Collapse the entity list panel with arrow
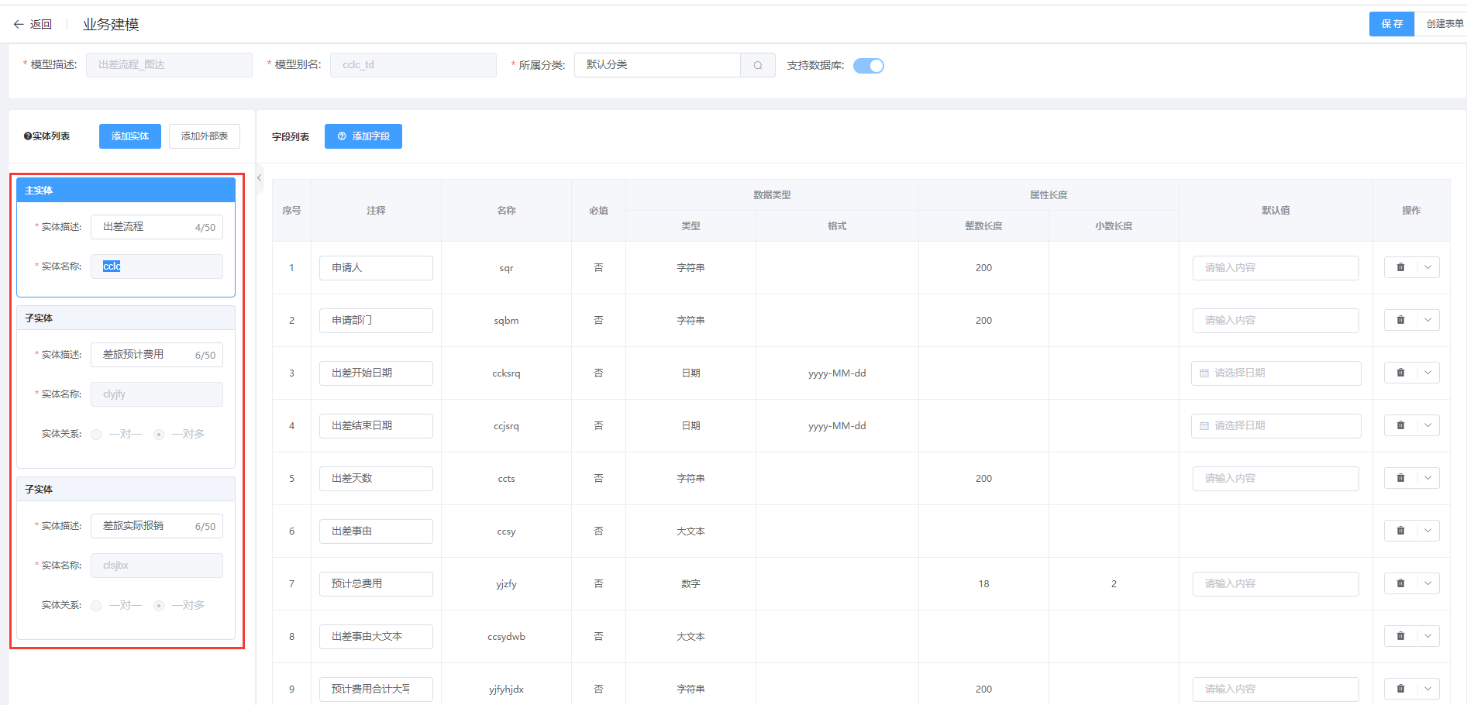 tap(260, 178)
